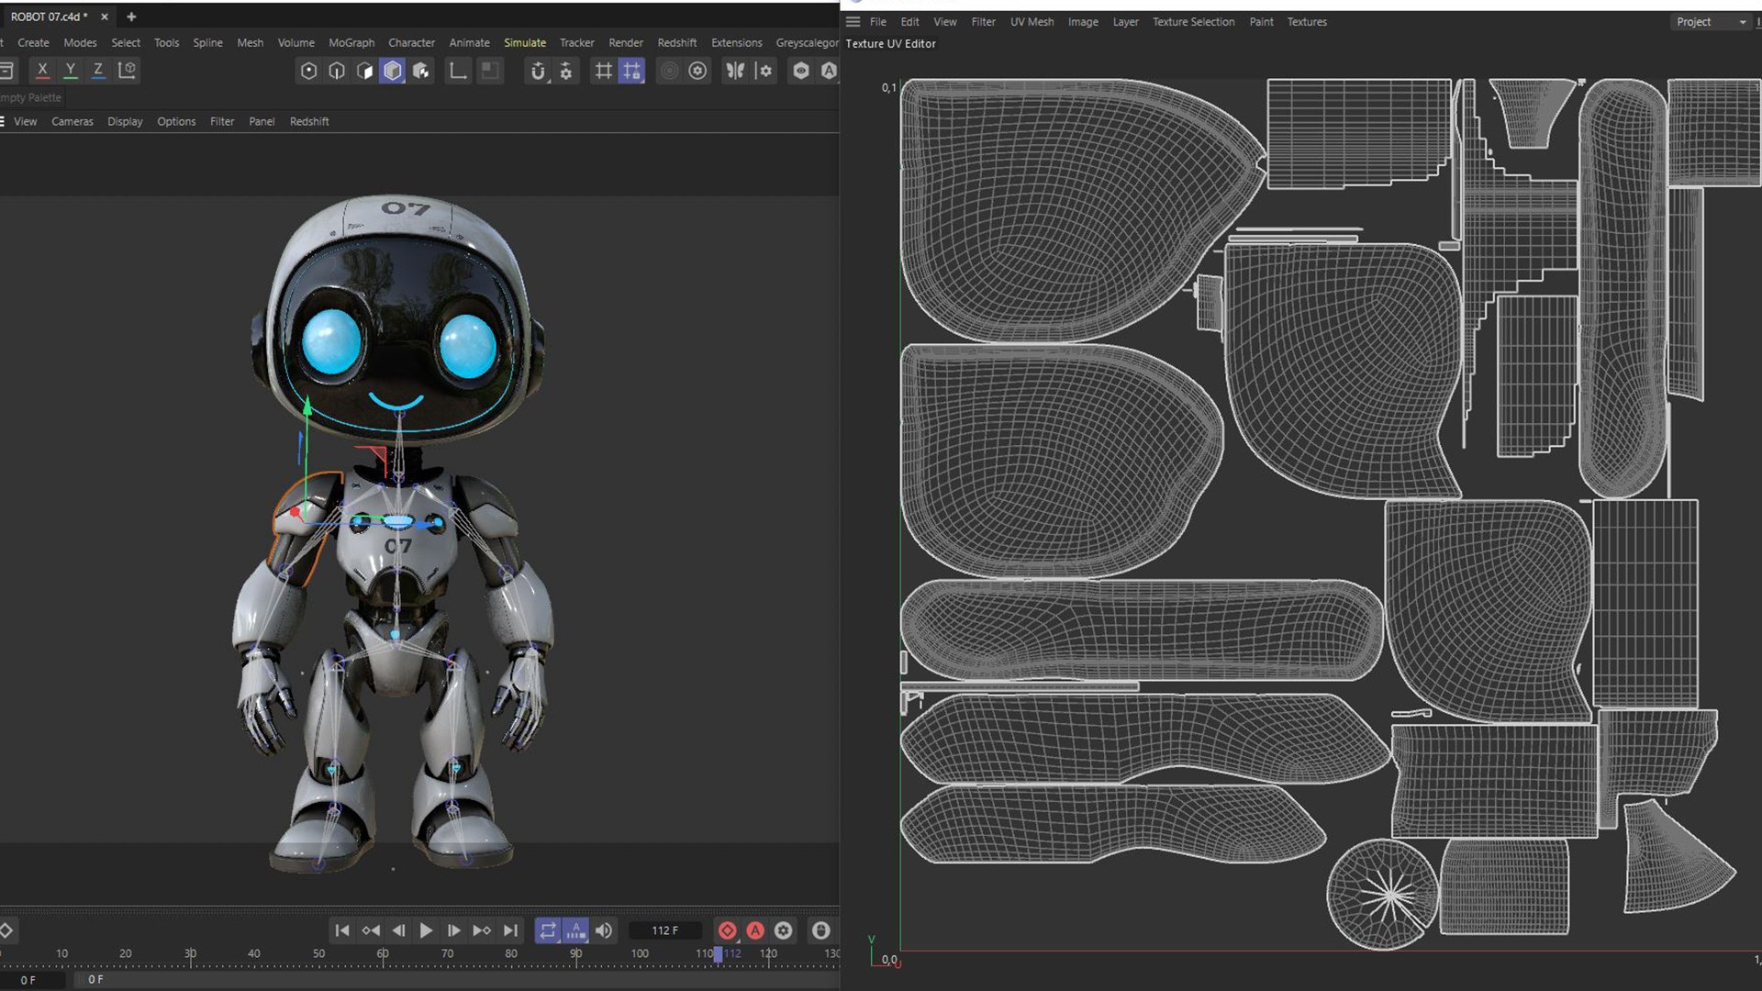1762x991 pixels.
Task: Open the UV editor Paint menu
Action: [1261, 22]
